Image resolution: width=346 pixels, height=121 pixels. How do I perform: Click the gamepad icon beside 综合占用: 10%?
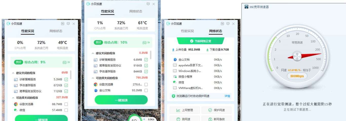click(x=144, y=42)
